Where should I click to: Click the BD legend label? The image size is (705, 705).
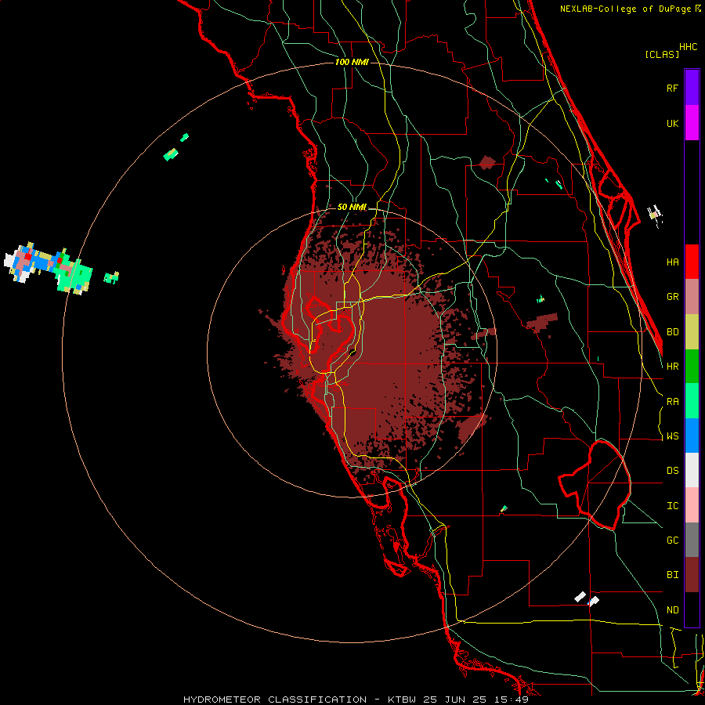coord(672,332)
